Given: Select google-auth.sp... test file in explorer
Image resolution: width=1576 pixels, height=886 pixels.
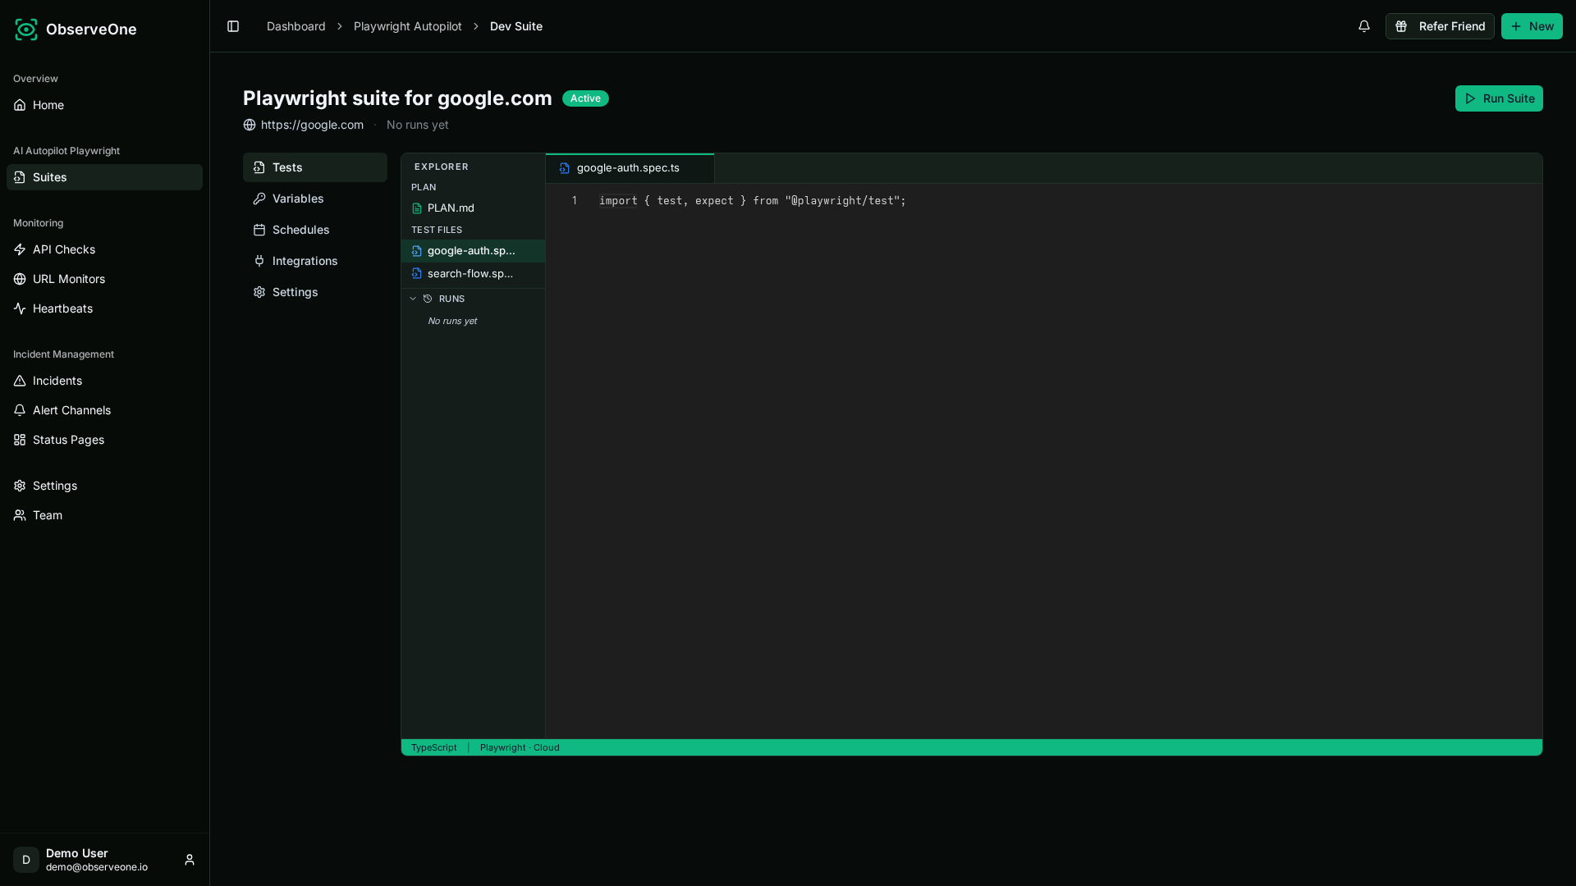Looking at the screenshot, I should pyautogui.click(x=473, y=251).
